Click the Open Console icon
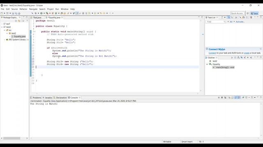The width and height of the screenshot is (263, 147). point(252,98)
